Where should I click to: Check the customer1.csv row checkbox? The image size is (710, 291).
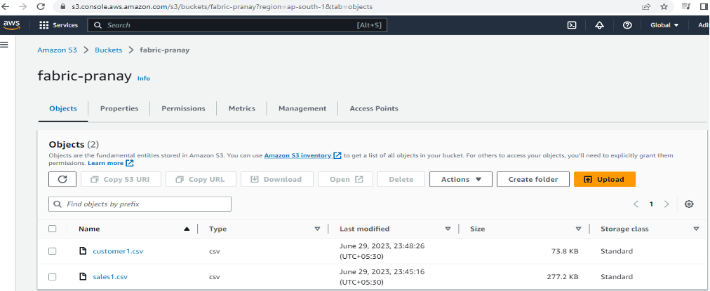click(53, 251)
